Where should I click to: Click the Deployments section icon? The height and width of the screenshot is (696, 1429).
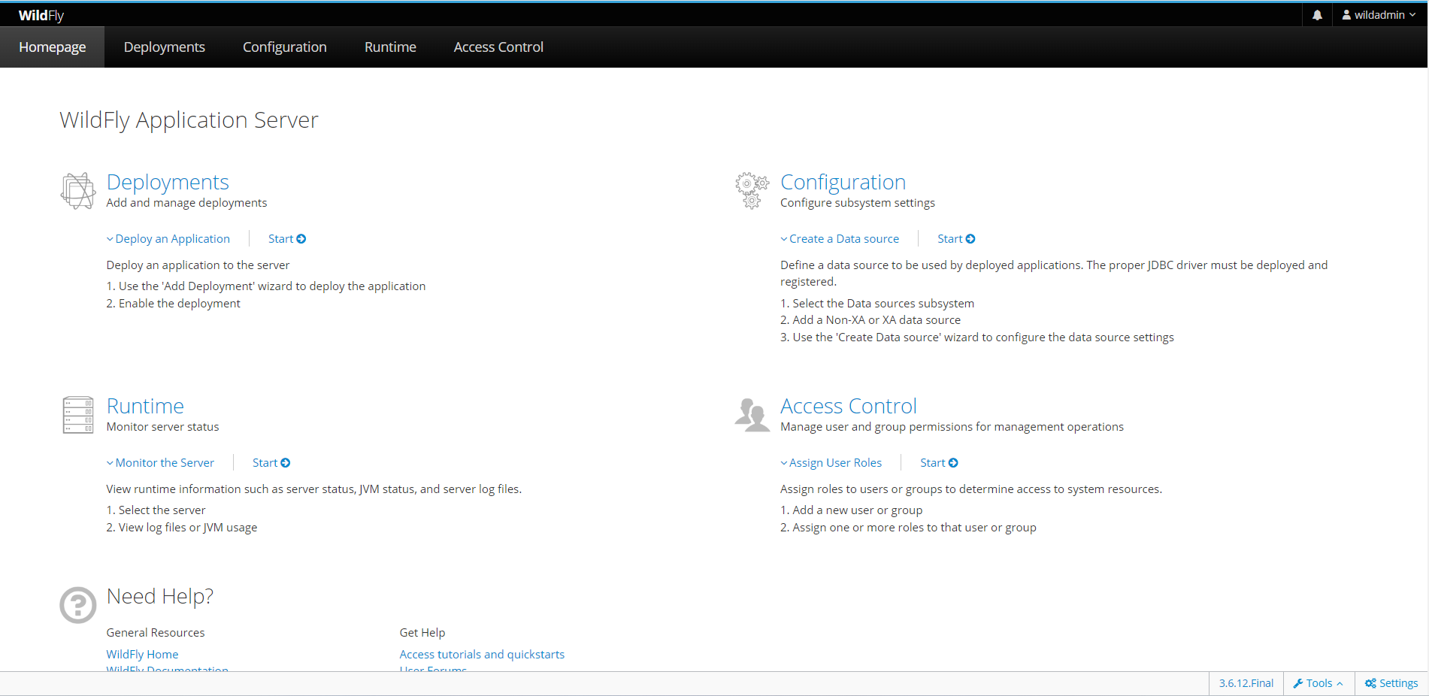click(78, 191)
